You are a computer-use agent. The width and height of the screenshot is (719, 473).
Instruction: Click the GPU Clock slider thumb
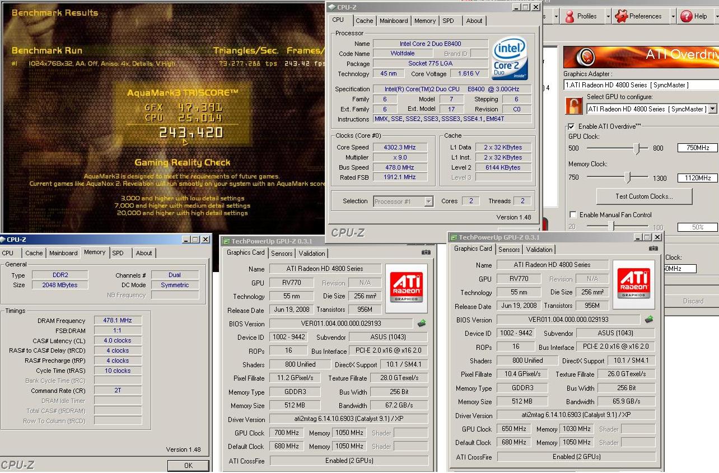pos(637,148)
